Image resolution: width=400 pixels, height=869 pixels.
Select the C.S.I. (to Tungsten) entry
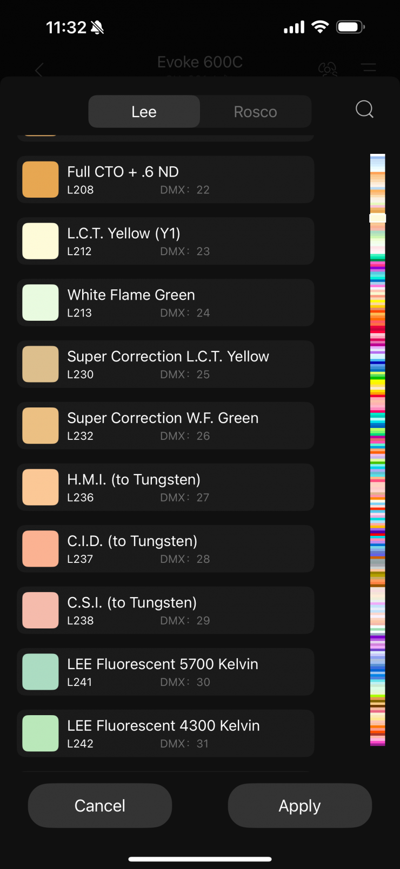165,610
